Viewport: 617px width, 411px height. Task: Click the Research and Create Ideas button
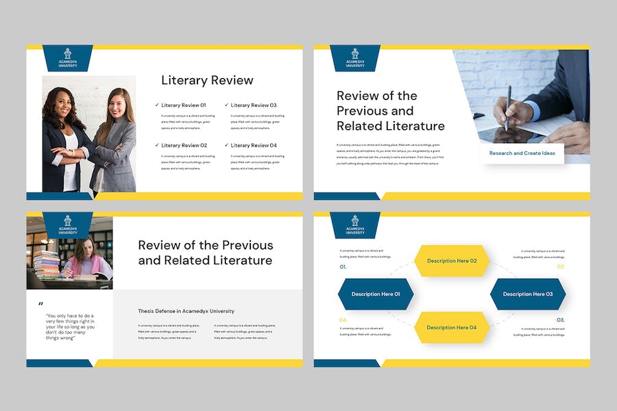click(522, 153)
